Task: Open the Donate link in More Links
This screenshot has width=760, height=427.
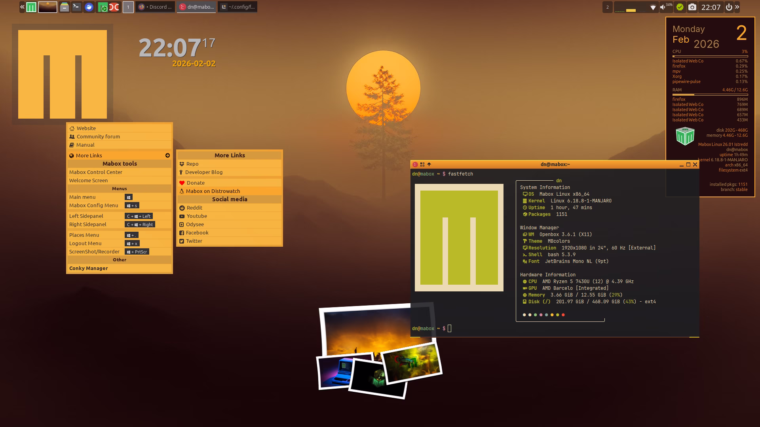Action: tap(196, 183)
